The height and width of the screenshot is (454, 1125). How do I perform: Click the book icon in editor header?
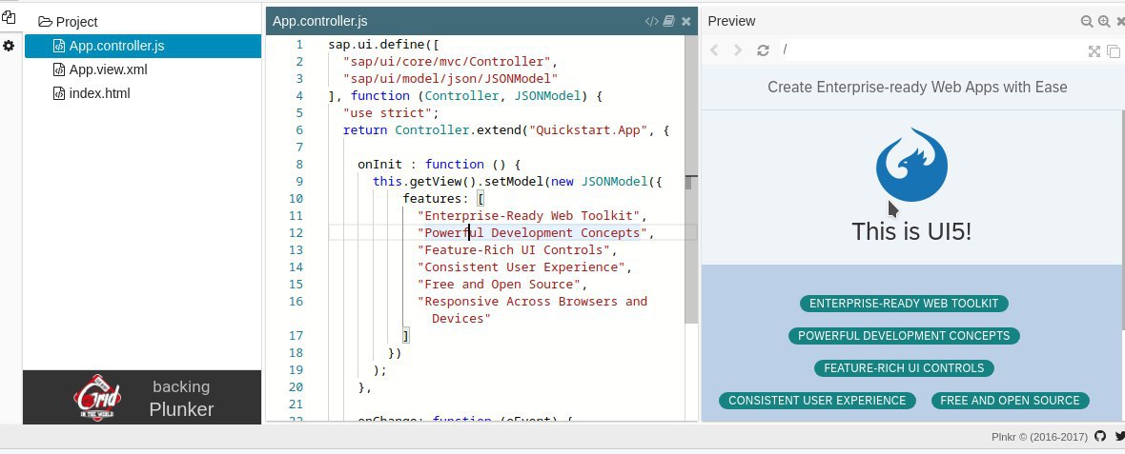click(x=668, y=22)
